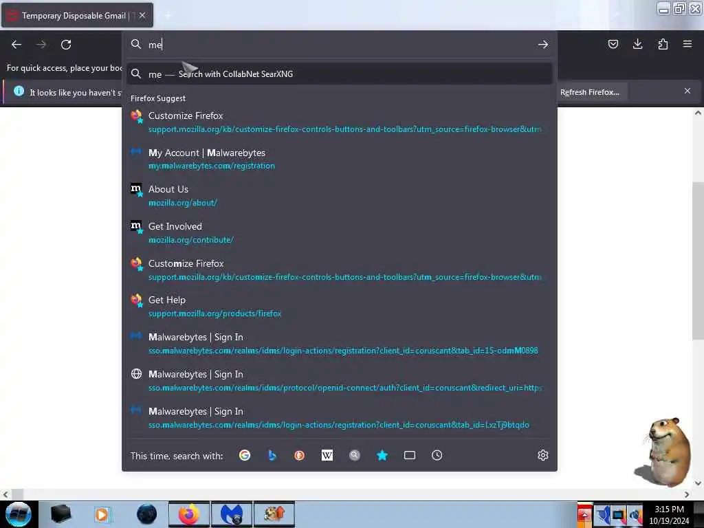Open Malwarebytes from the taskbar

point(232,514)
